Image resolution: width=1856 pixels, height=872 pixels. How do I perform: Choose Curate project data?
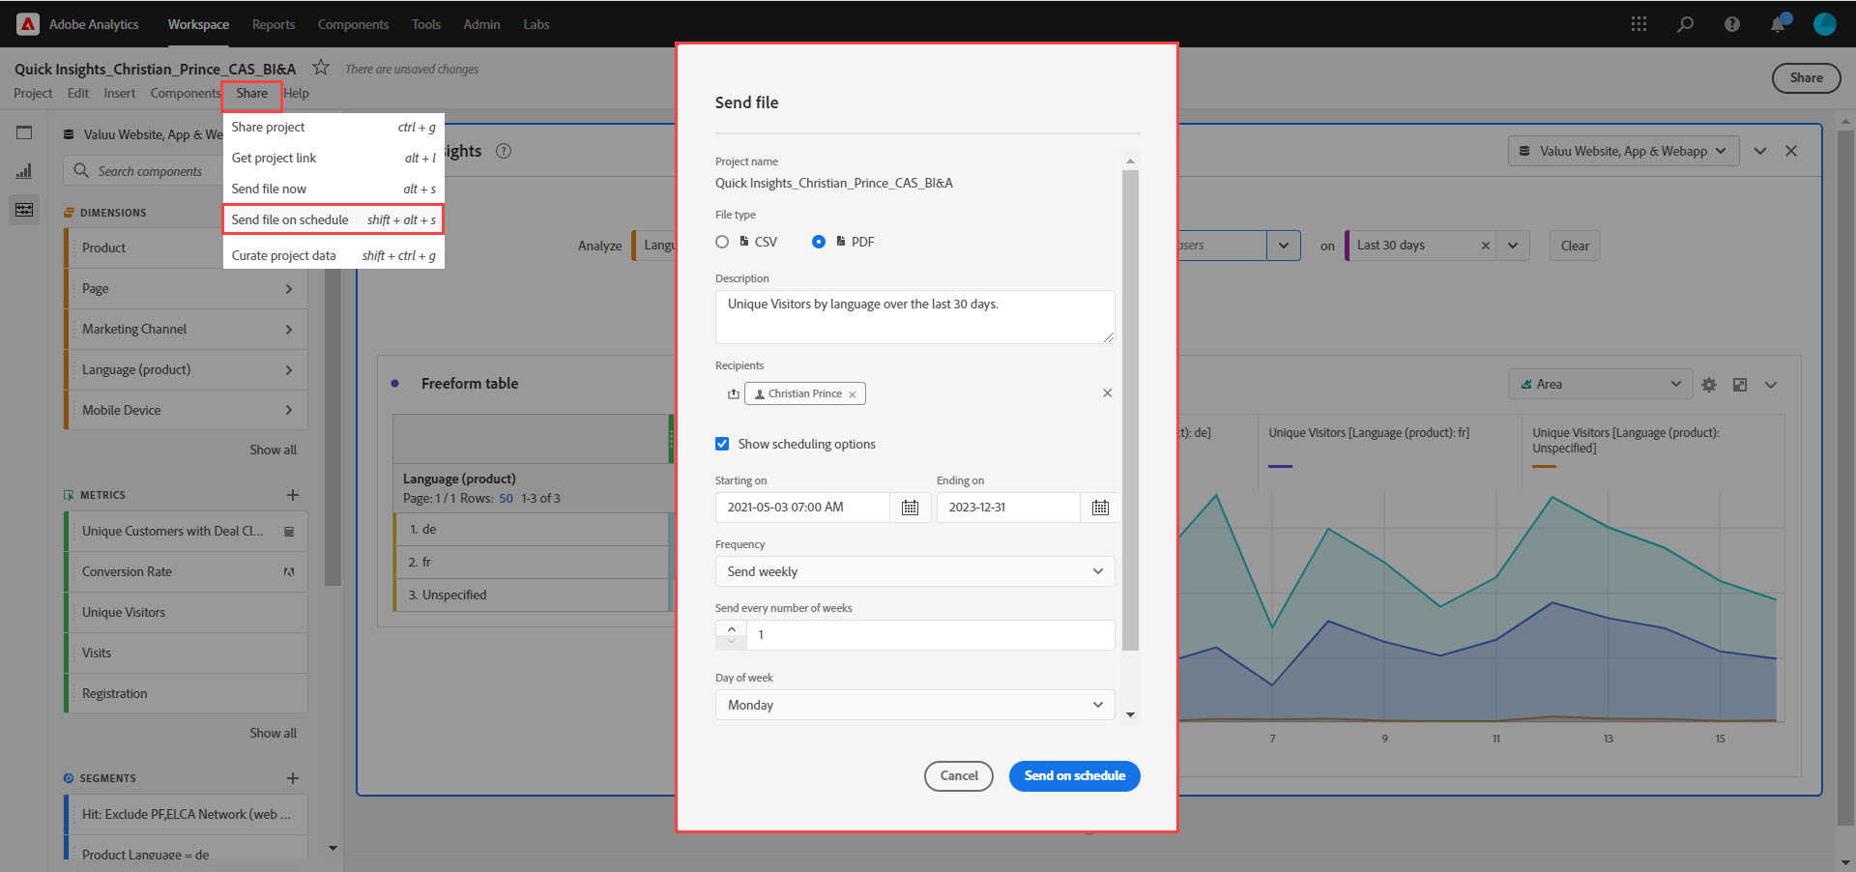(x=333, y=255)
